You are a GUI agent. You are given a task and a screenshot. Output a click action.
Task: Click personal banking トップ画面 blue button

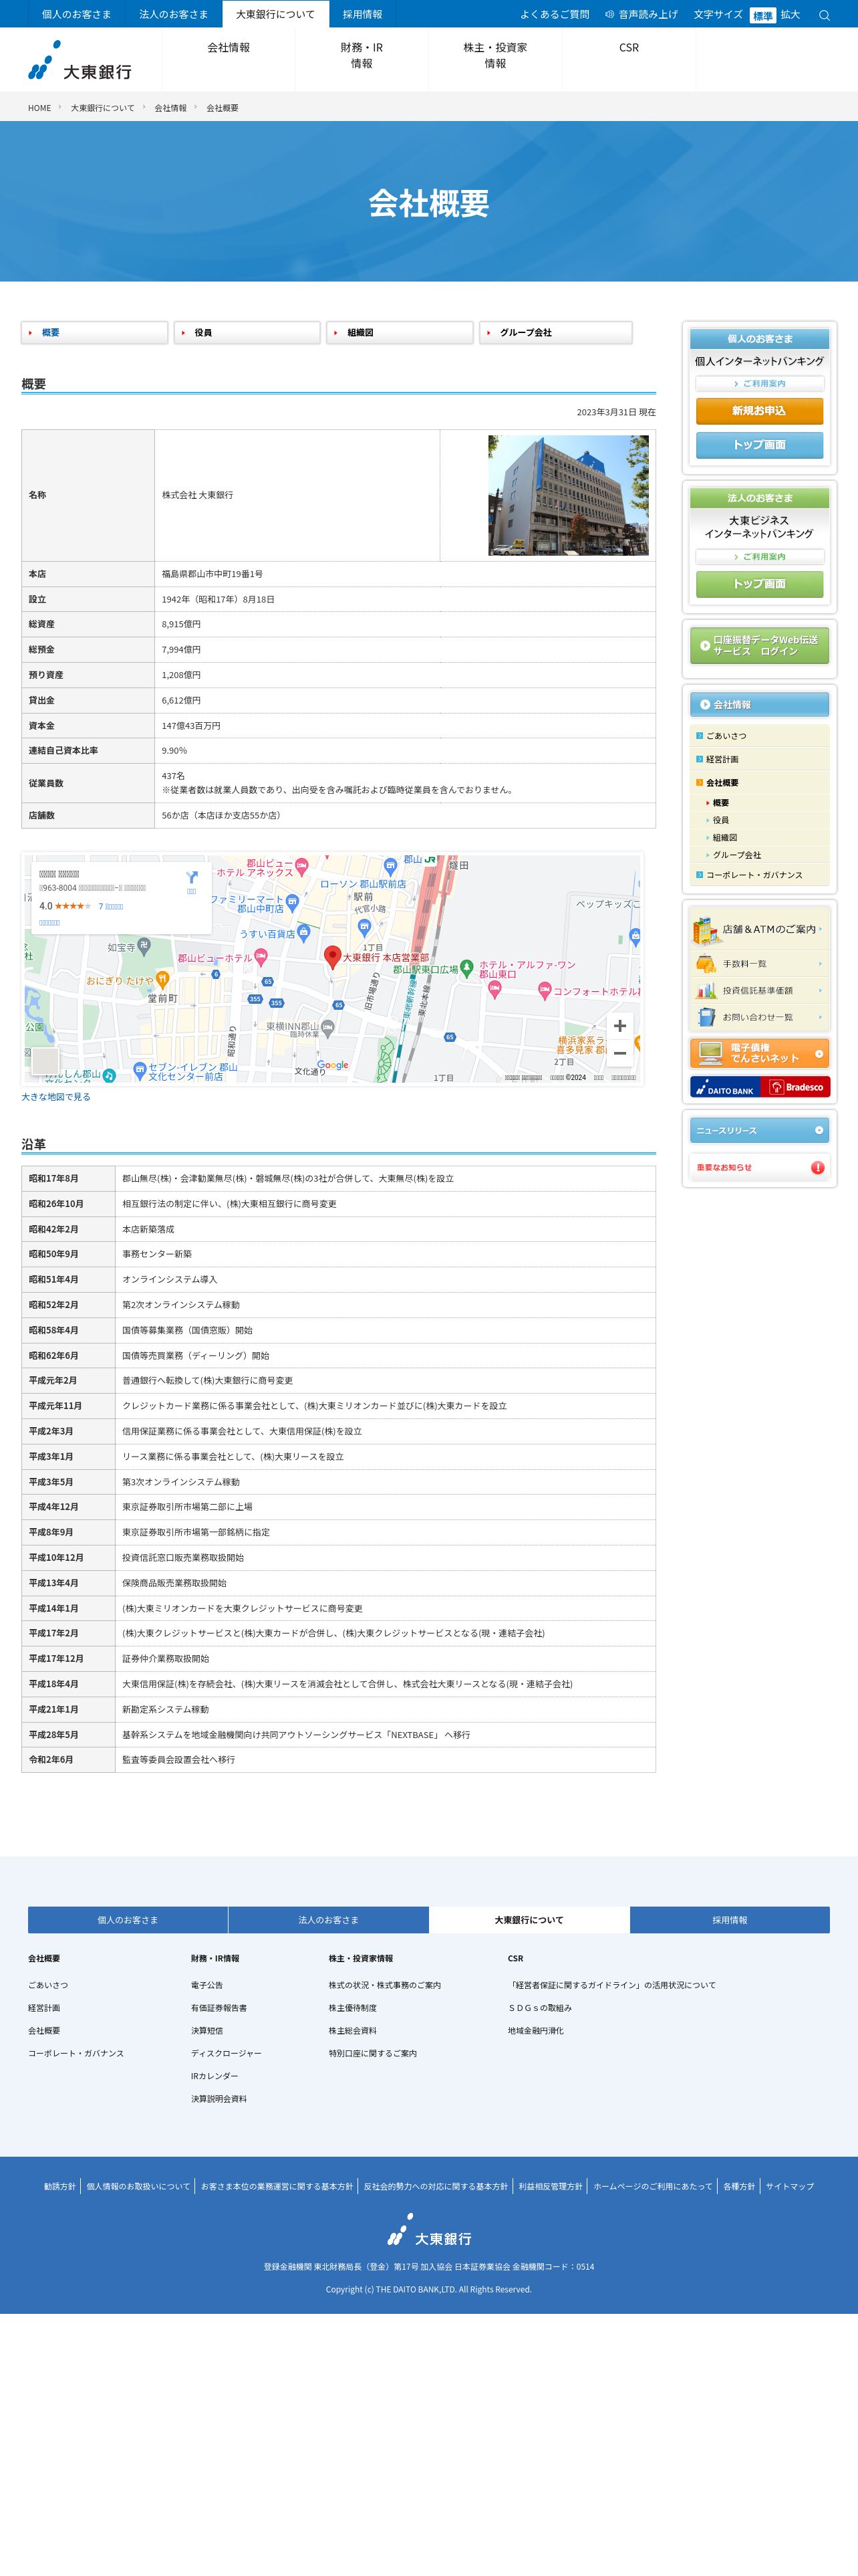pyautogui.click(x=759, y=445)
